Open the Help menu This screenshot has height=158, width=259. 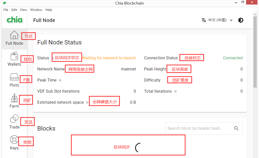tap(49, 10)
